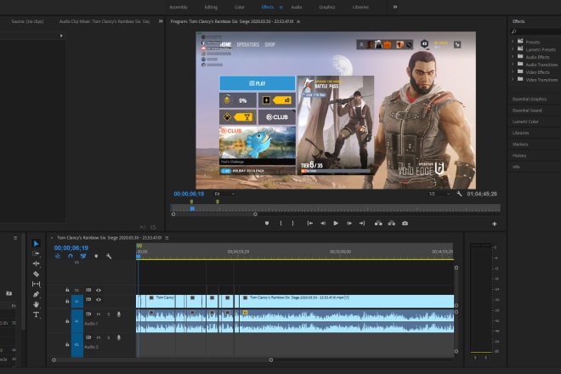Click the Extract button
This screenshot has height=374, width=561.
pos(392,223)
